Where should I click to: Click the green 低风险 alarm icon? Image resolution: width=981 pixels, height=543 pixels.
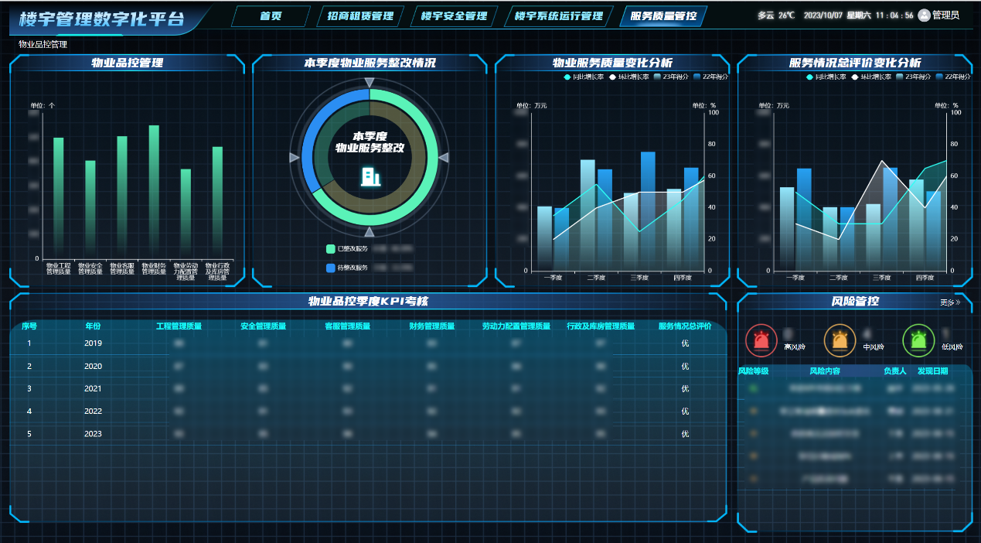coord(918,340)
